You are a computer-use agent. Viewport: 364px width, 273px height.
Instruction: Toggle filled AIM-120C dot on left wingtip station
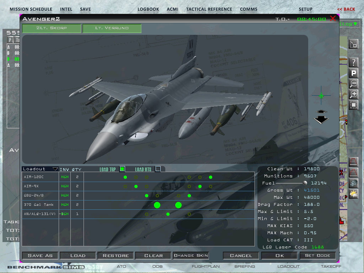pyautogui.click(x=125, y=177)
